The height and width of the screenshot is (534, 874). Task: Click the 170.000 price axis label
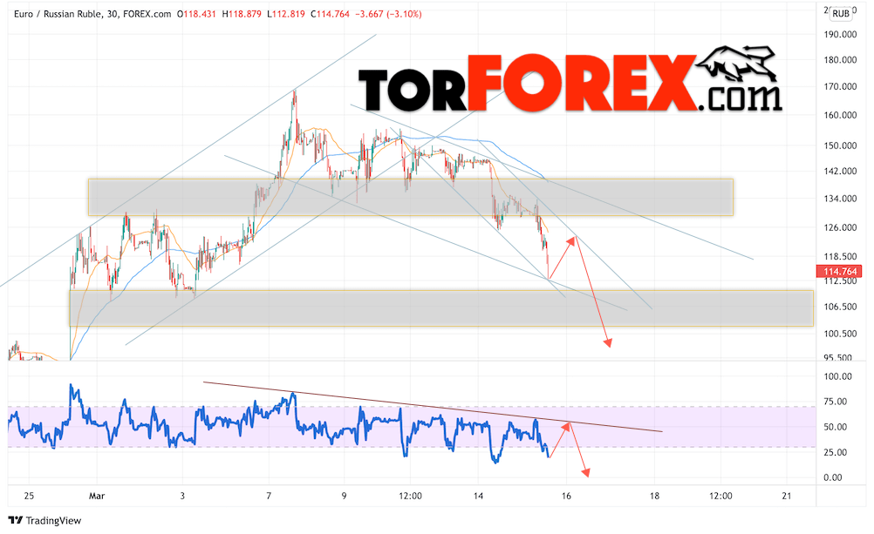pyautogui.click(x=840, y=87)
